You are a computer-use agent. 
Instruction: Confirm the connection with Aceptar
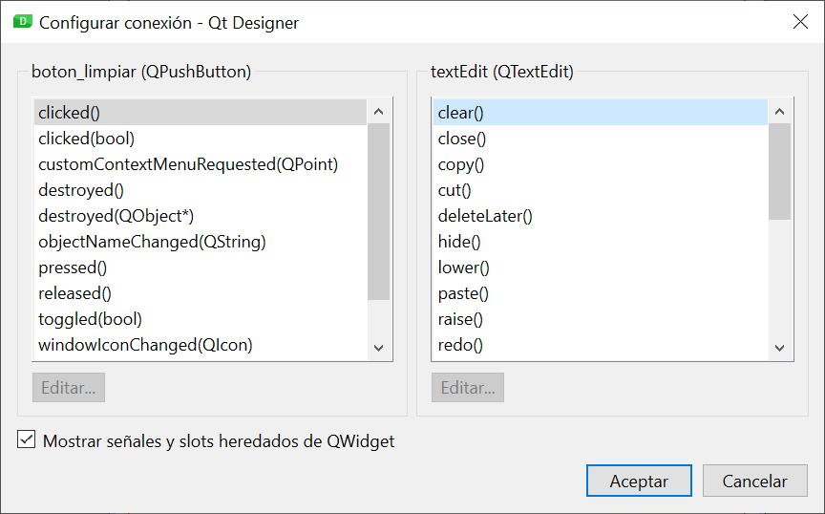coord(639,481)
